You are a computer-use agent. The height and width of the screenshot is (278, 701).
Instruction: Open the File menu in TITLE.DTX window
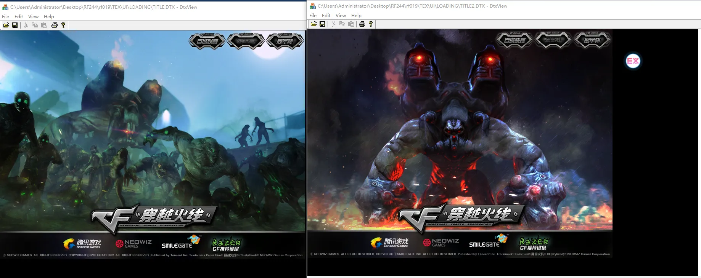click(6, 17)
